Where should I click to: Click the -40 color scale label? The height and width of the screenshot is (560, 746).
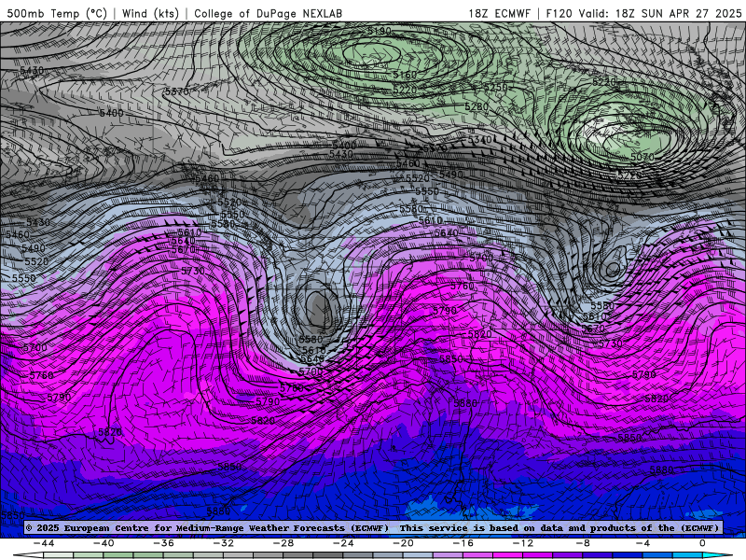tap(104, 543)
